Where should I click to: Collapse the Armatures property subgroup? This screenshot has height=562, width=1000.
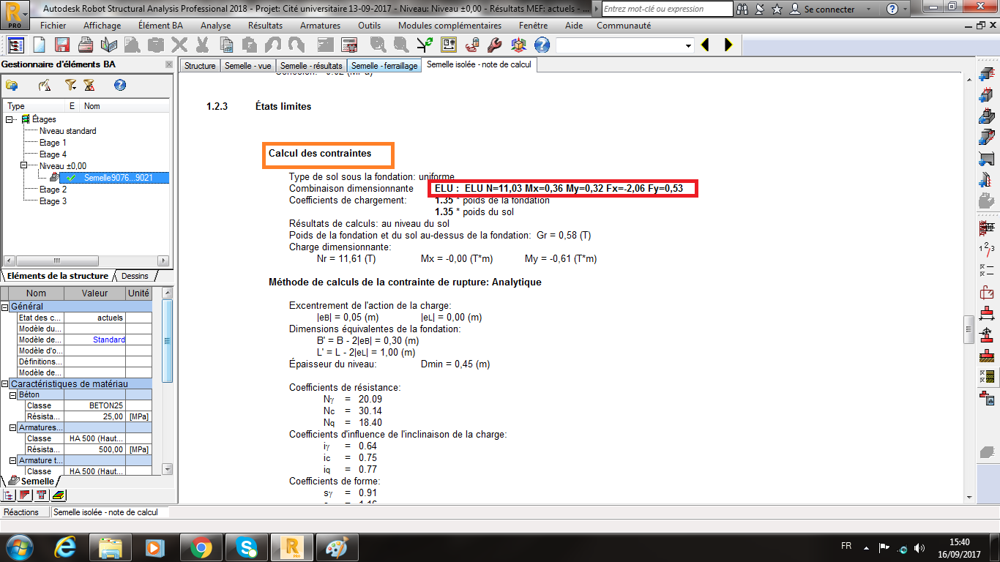pyautogui.click(x=13, y=428)
